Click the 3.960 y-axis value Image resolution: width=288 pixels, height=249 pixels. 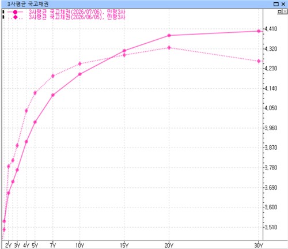point(271,128)
